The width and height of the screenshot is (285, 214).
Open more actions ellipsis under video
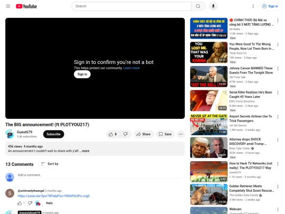180,134
